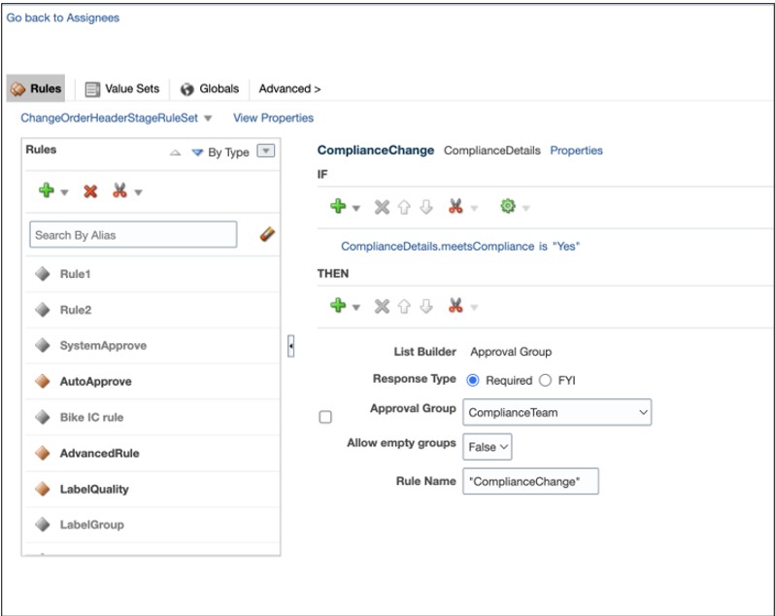The image size is (775, 616).
Task: Click the gray diamond icon next to Rule1
Action: point(43,273)
